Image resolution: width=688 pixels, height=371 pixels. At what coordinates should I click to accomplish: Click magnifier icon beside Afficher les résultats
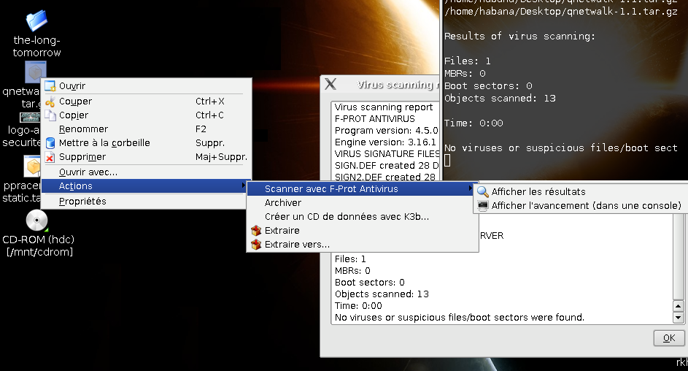pos(483,192)
